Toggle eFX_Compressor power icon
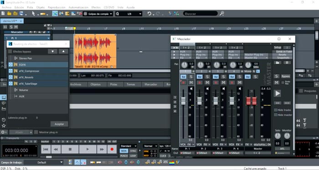The width and height of the screenshot is (319, 170). (10, 71)
